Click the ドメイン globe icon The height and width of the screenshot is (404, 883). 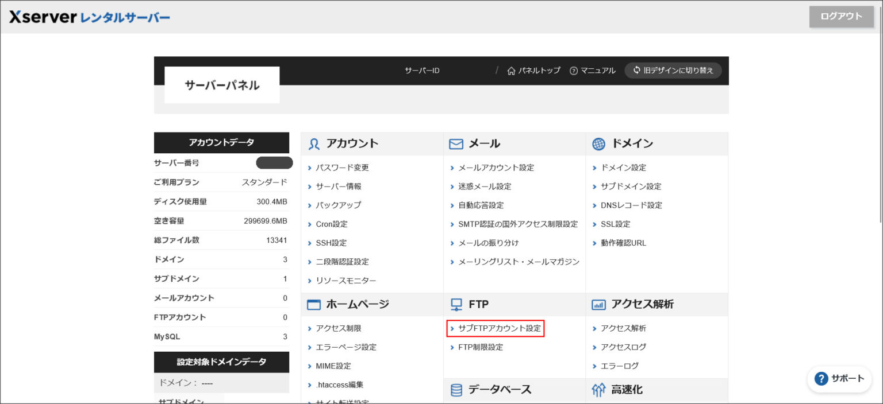[x=598, y=144]
